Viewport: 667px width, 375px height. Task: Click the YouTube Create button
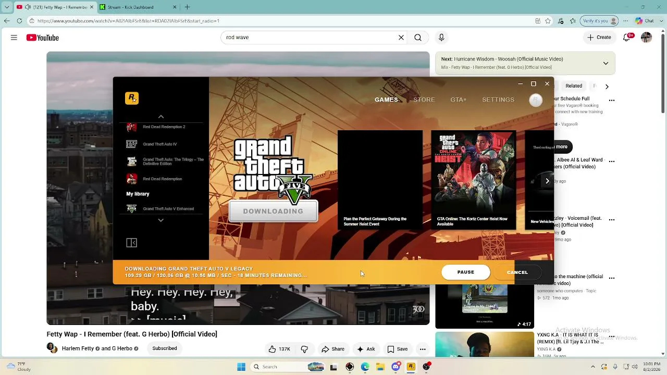tap(599, 37)
